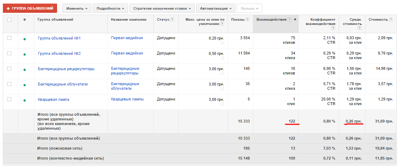Check the box for Группа объявлений №1
400x166 pixels.
pyautogui.click(x=9, y=38)
